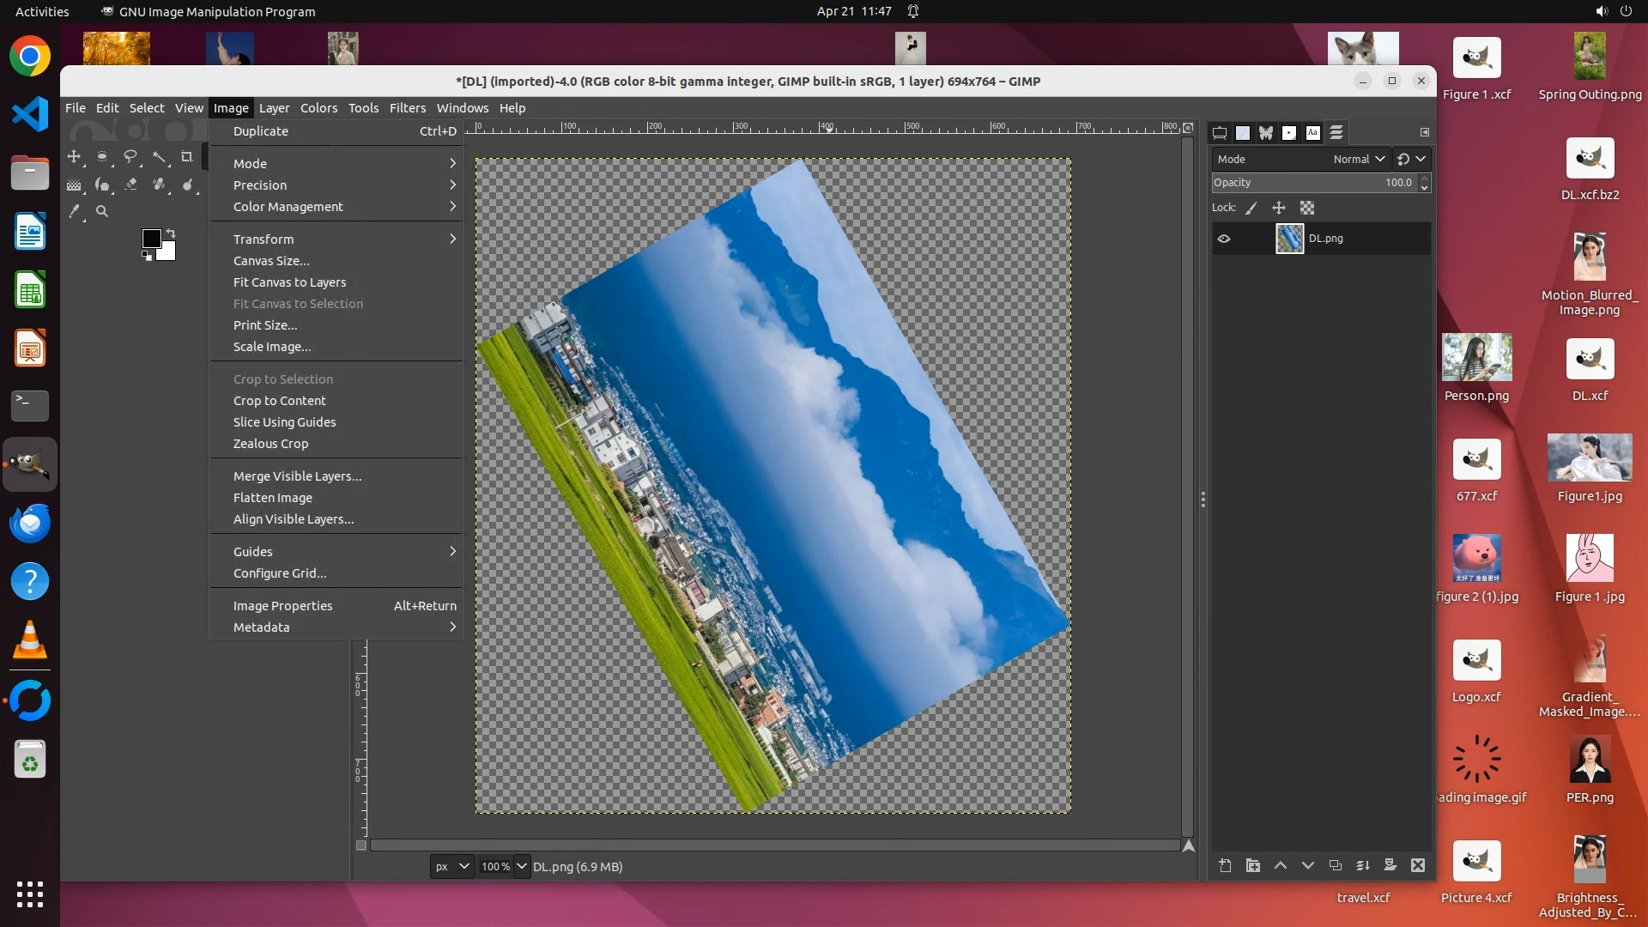Click Scale Image menu entry
The height and width of the screenshot is (927, 1648).
[272, 347]
